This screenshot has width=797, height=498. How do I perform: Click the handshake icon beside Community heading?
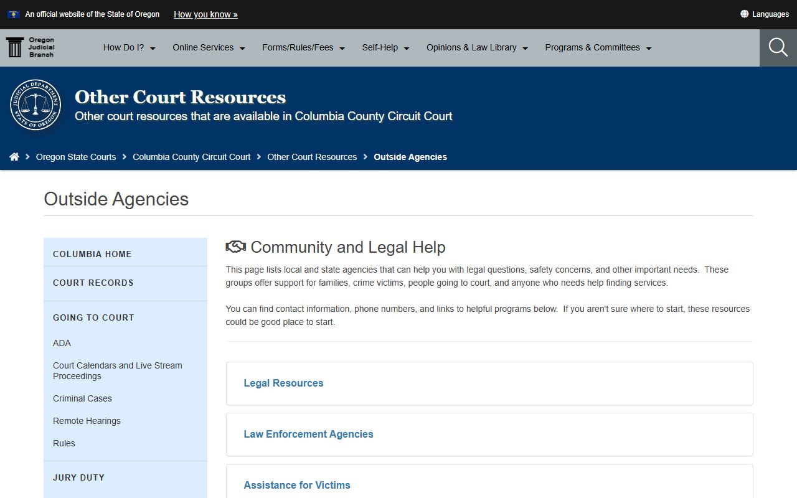click(236, 247)
